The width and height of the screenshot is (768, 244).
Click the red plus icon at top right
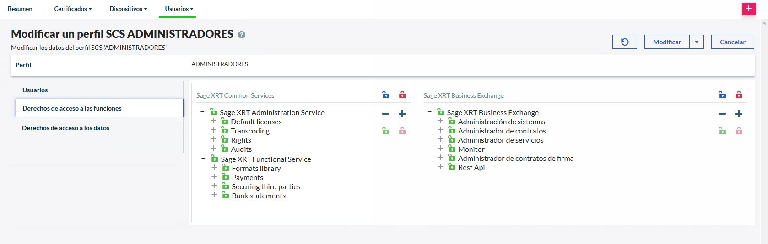(748, 9)
